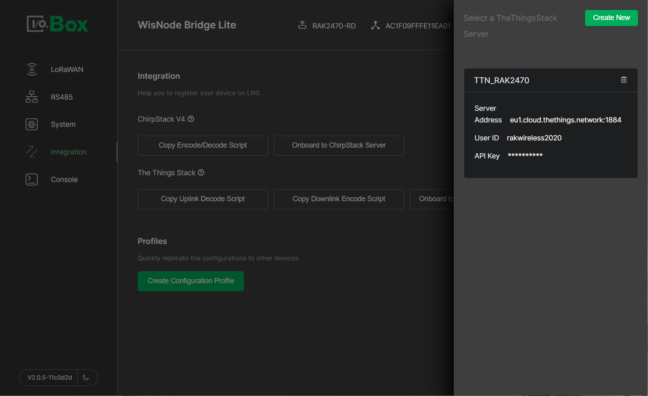Click the 'Quickly replicate the configurations' description
Viewport: 648px width, 396px height.
tap(219, 258)
